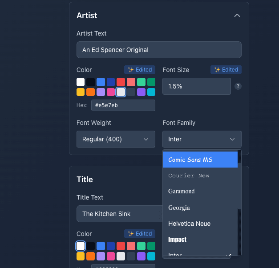Select yellow swatch in Title color palette

pyautogui.click(x=81, y=256)
